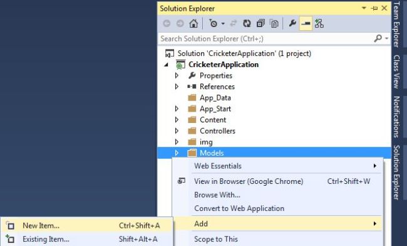Expand the App_Start folder node
Image resolution: width=407 pixels, height=246 pixels.
coord(177,109)
